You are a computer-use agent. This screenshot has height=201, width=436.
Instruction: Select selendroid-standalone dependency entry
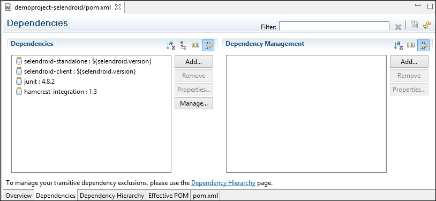pyautogui.click(x=88, y=61)
